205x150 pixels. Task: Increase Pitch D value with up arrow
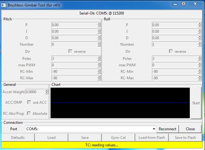pos(99,36)
